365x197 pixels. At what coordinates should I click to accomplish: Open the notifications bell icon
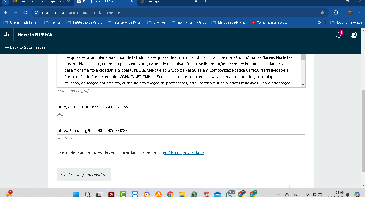339,35
